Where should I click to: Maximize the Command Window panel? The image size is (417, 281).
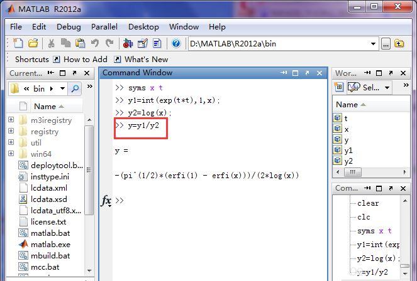coord(295,73)
